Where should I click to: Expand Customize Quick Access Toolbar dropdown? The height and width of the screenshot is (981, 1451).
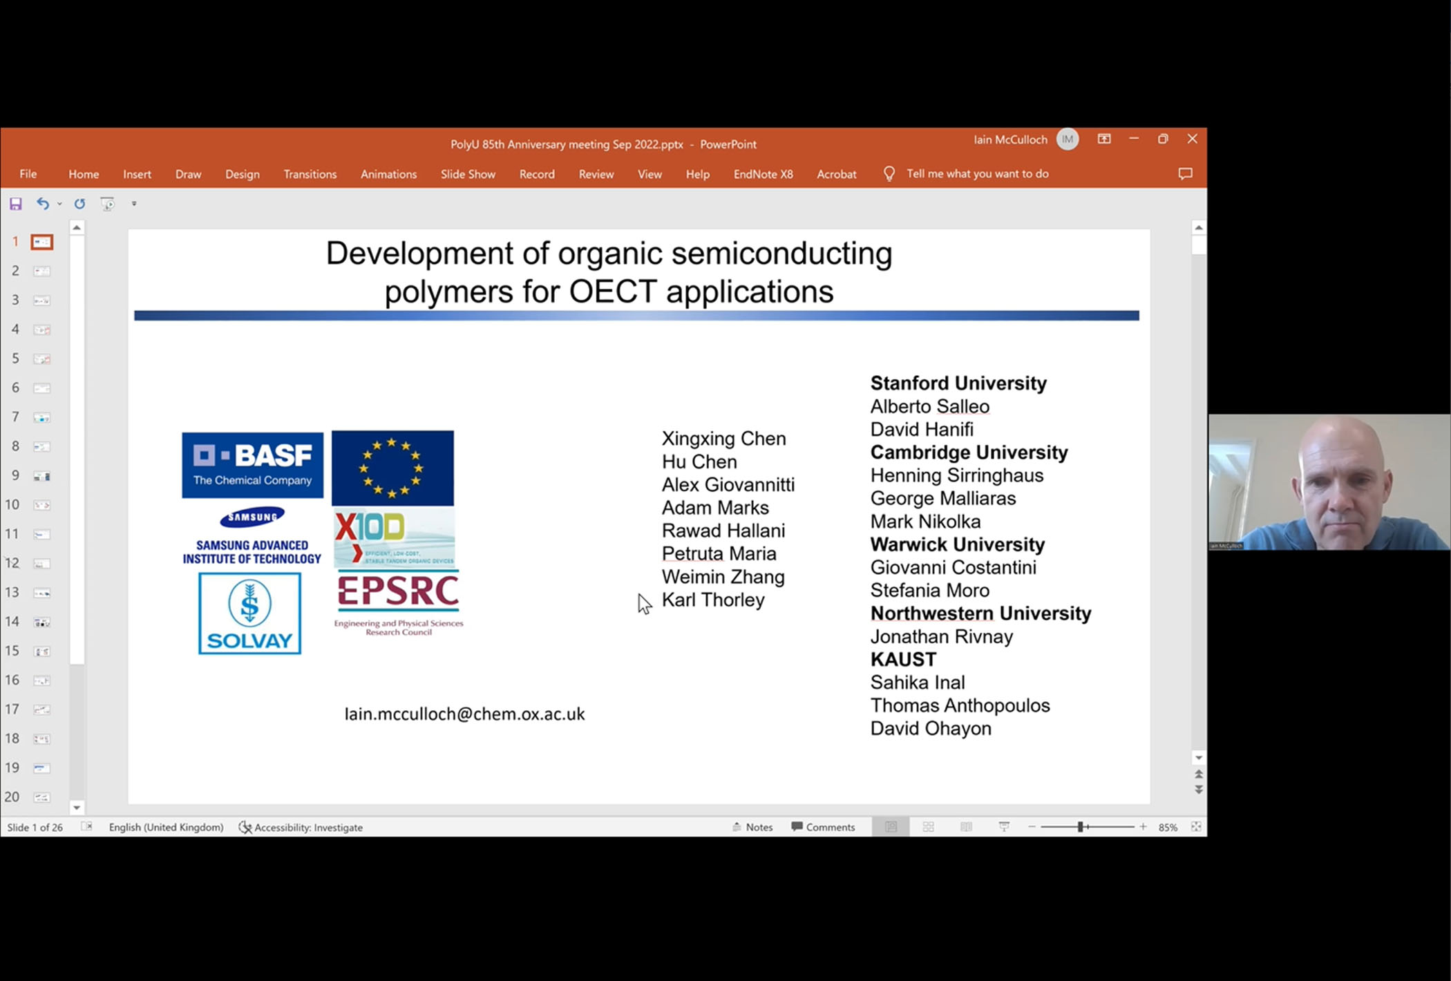[134, 204]
